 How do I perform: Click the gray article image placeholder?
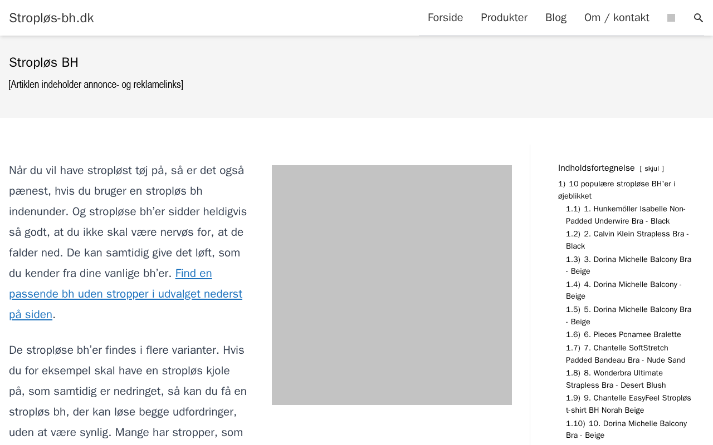(392, 285)
